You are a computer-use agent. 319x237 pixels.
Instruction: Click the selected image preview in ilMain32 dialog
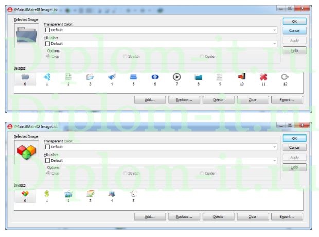point(26,152)
